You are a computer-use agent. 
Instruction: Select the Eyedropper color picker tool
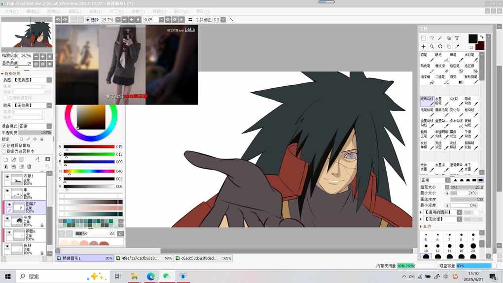pos(457,46)
